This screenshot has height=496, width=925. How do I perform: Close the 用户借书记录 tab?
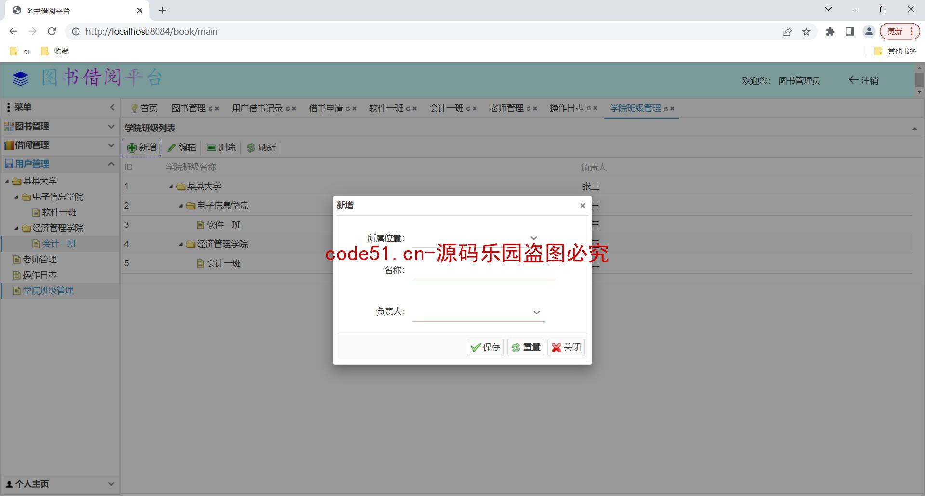pyautogui.click(x=294, y=109)
